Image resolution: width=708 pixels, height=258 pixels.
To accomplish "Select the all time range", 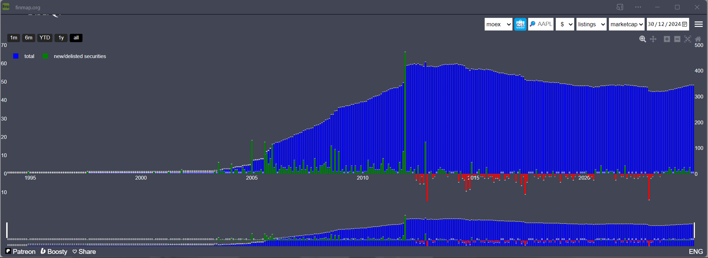I will coord(76,38).
